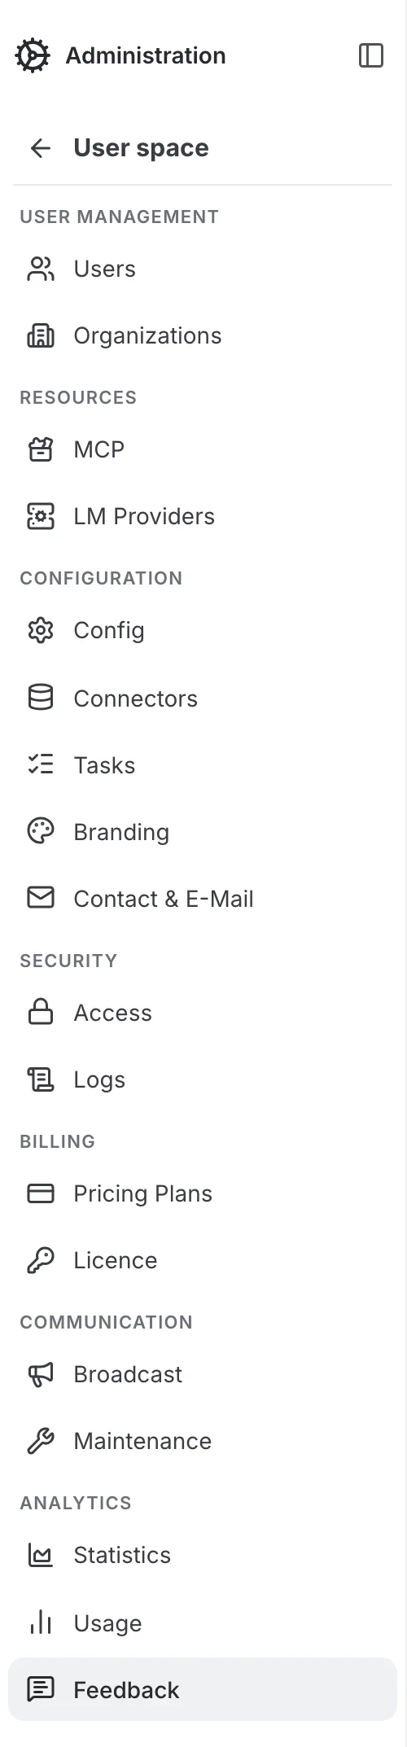The width and height of the screenshot is (407, 1747).
Task: Select the Organizations building icon
Action: coord(41,336)
